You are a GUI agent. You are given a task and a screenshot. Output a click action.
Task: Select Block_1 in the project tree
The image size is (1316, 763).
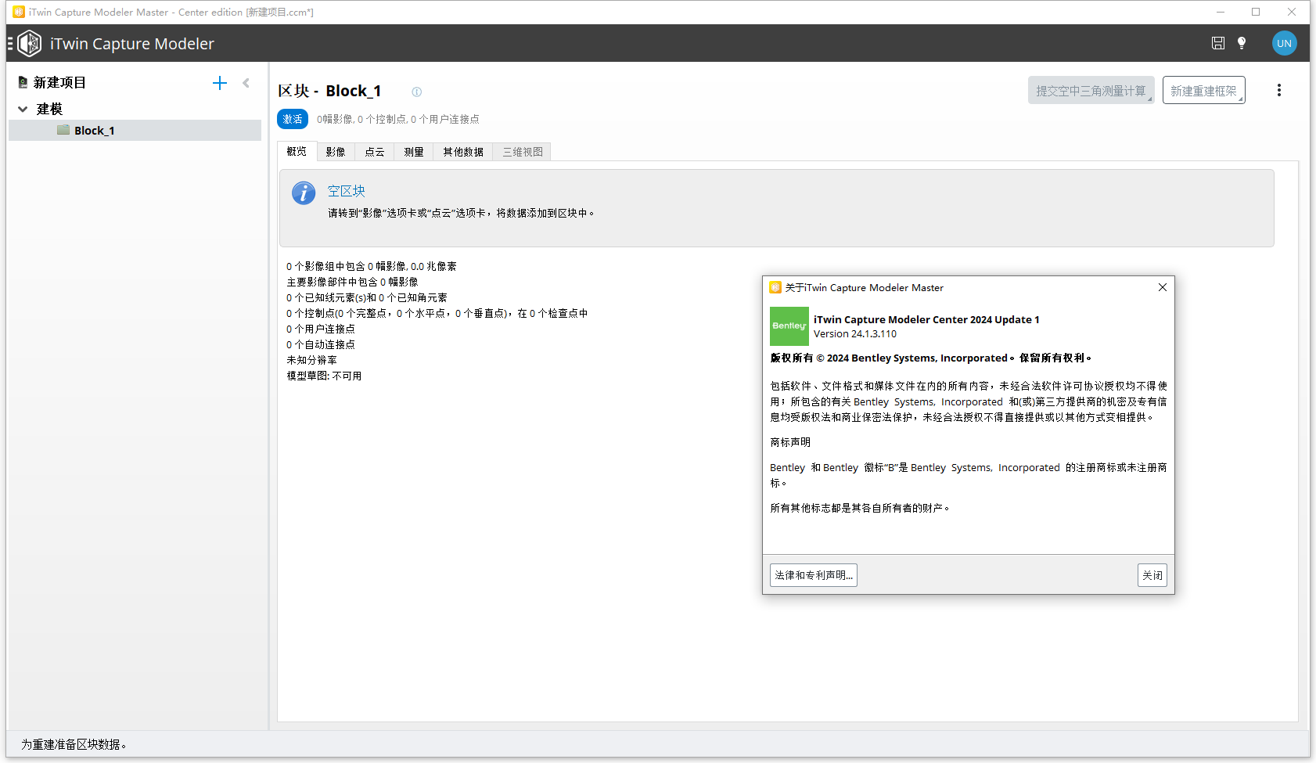(x=135, y=130)
